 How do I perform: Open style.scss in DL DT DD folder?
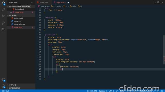18,27
